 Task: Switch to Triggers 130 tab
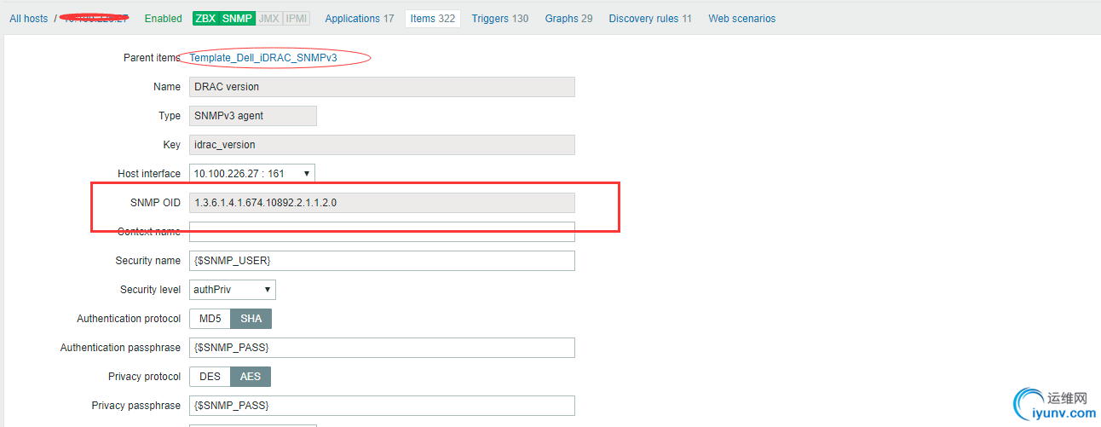pyautogui.click(x=500, y=19)
